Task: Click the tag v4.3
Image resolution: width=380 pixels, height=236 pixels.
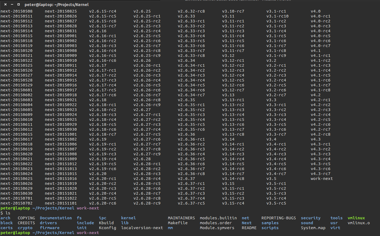Action: [x=316, y=139]
